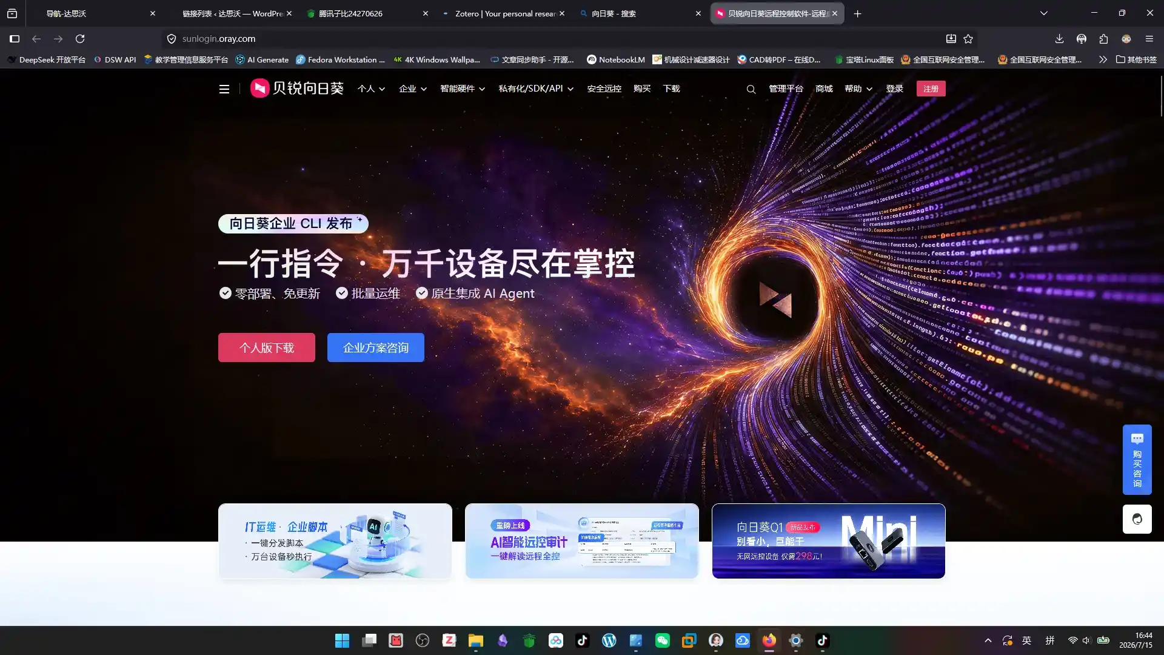Click the site security shield icon

pyautogui.click(x=172, y=39)
